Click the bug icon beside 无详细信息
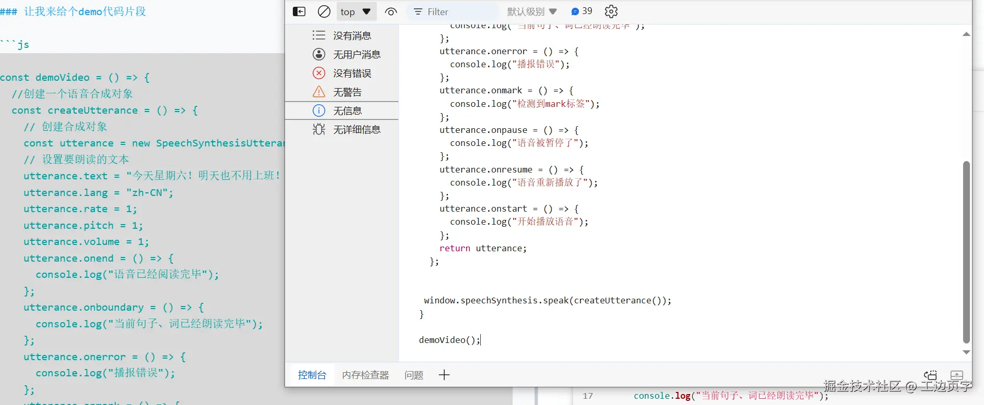 coord(319,129)
